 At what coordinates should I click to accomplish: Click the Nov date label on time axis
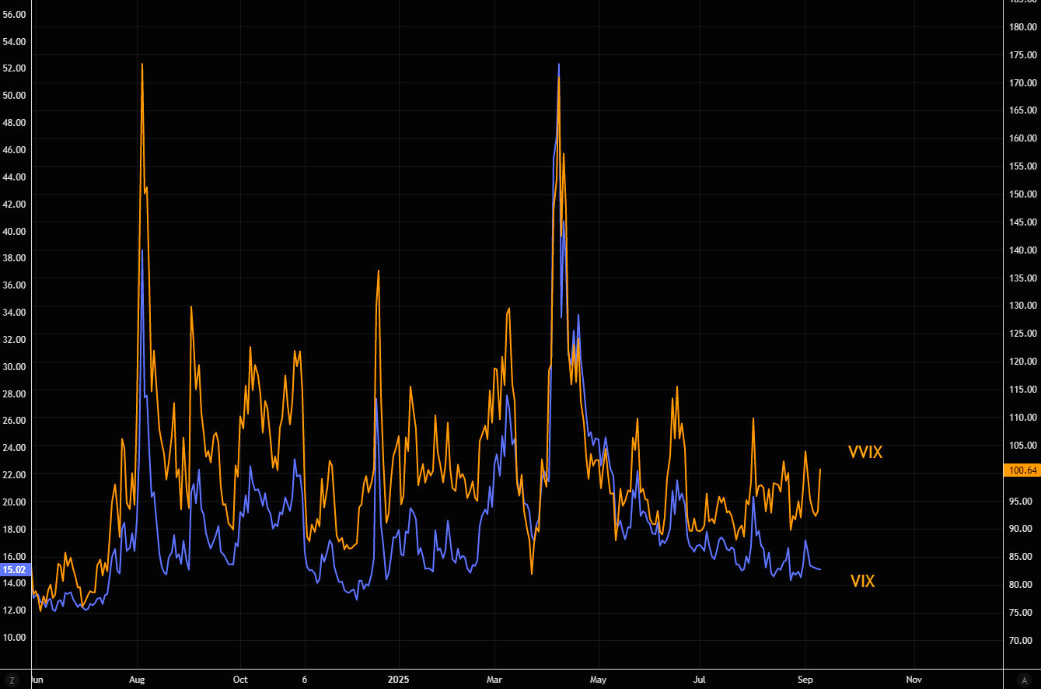914,679
